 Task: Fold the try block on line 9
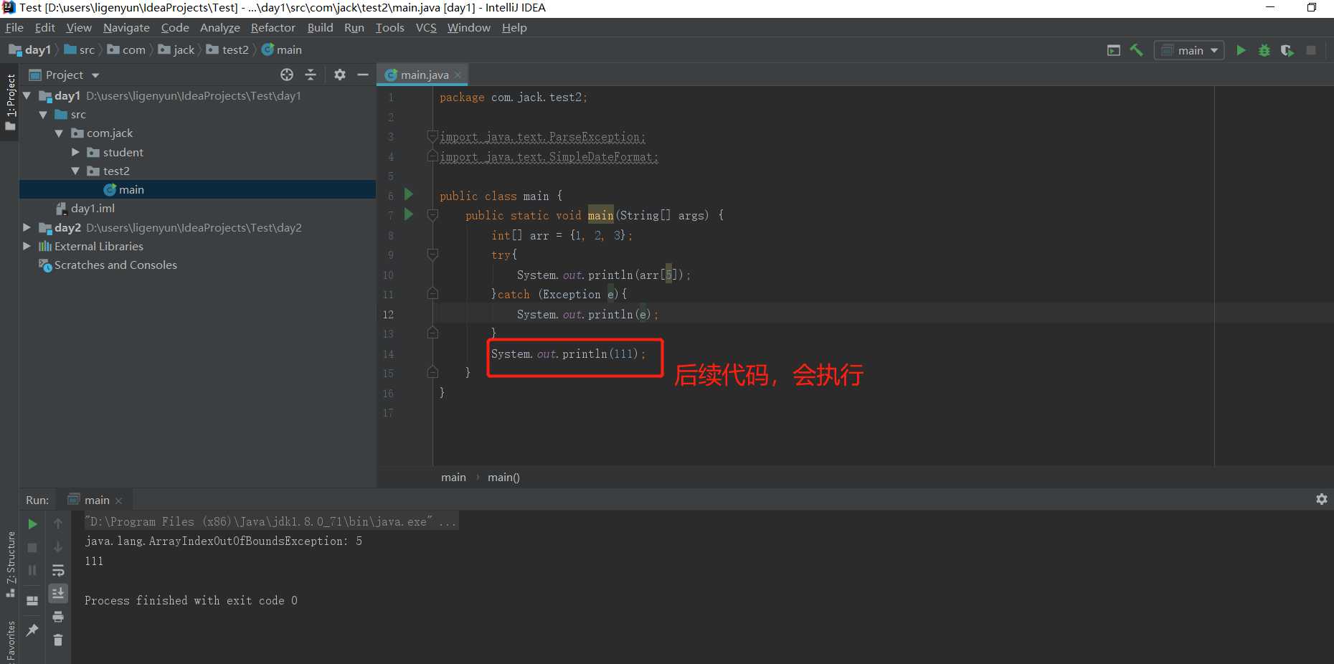pos(432,254)
